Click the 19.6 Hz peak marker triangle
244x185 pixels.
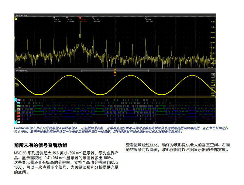pyautogui.click(x=54, y=18)
